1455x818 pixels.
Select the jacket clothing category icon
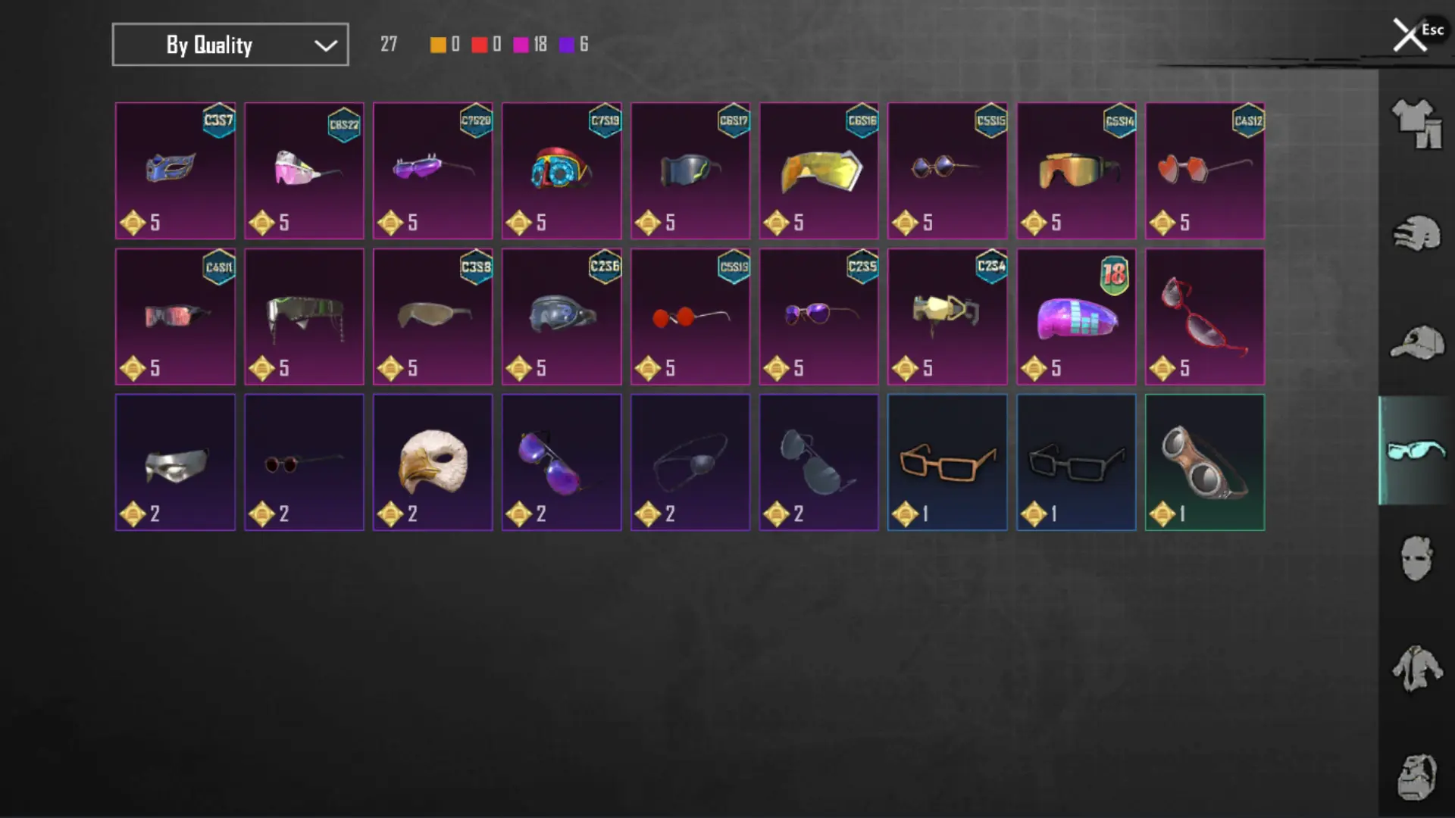click(1416, 668)
